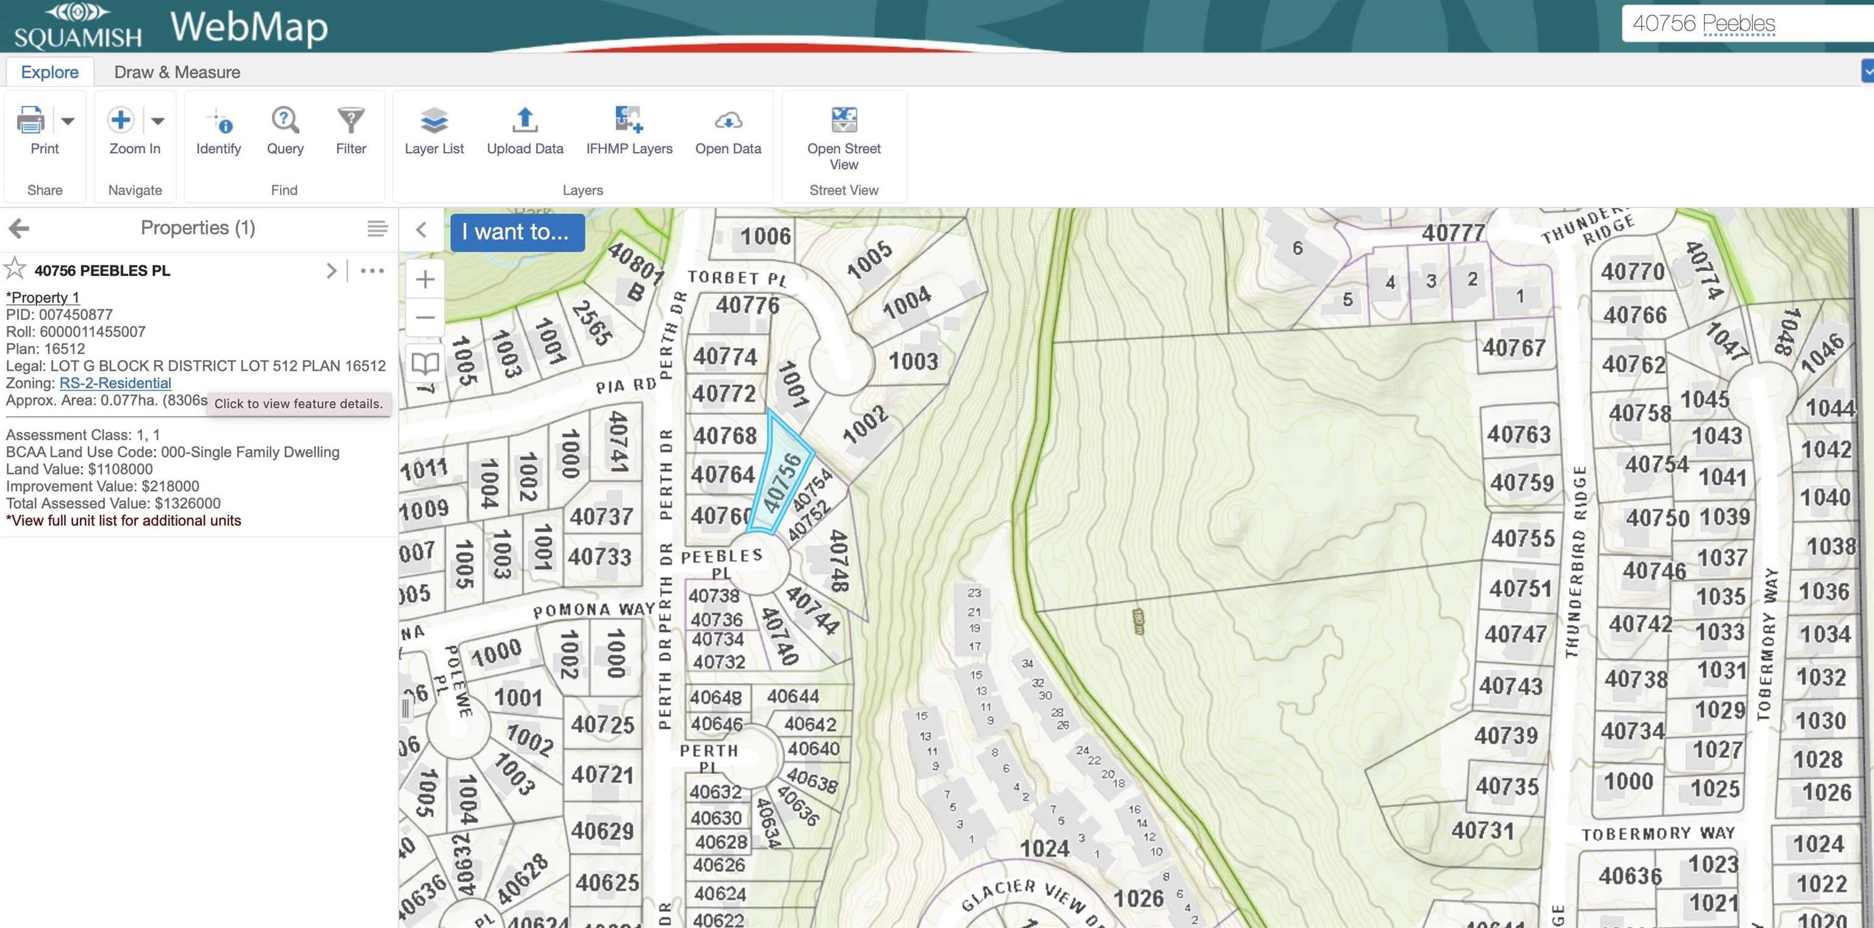
Task: Click parcel 40737 on the map
Action: [x=601, y=517]
